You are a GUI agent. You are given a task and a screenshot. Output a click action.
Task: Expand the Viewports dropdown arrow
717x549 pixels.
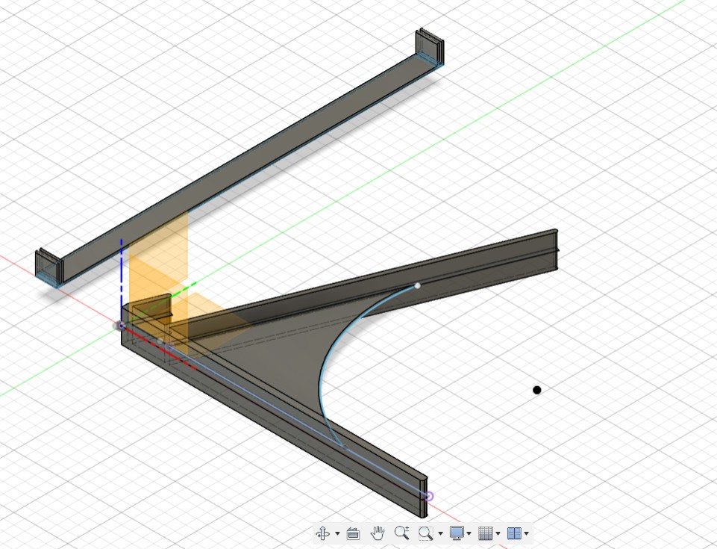(x=526, y=533)
